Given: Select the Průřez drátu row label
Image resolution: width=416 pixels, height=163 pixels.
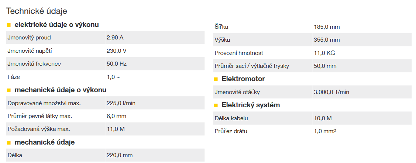Looking at the screenshot, I should point(231,131).
